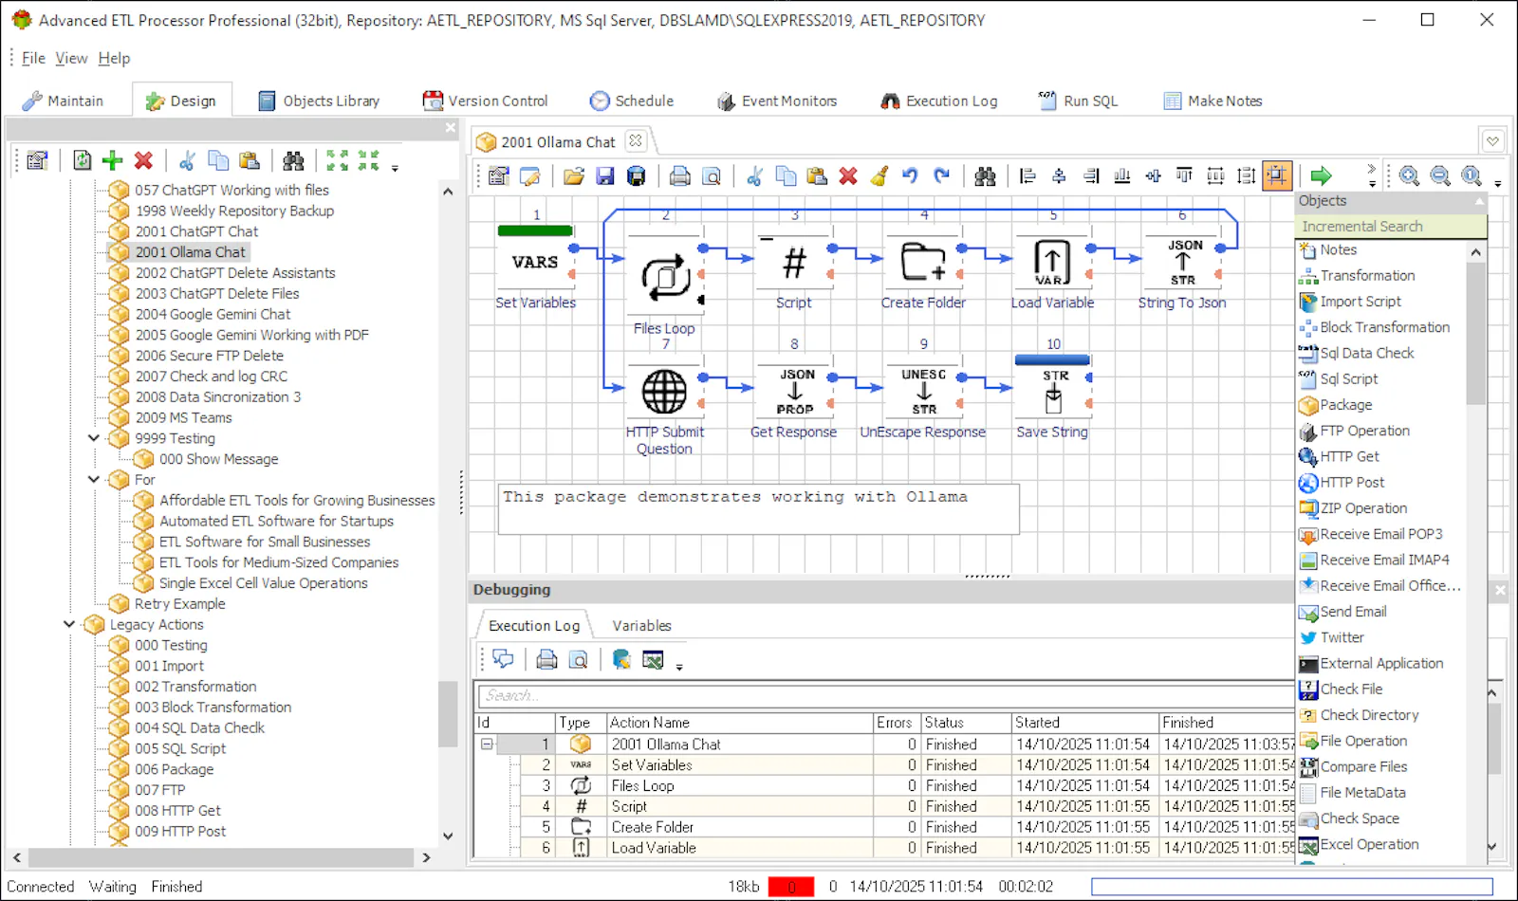Click the red X delete icon in designer toolbar
Screen dimensions: 1518x901
click(x=848, y=175)
